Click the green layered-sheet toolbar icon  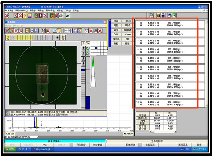click(x=68, y=15)
